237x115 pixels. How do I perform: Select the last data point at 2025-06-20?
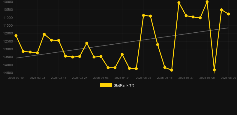click(228, 14)
